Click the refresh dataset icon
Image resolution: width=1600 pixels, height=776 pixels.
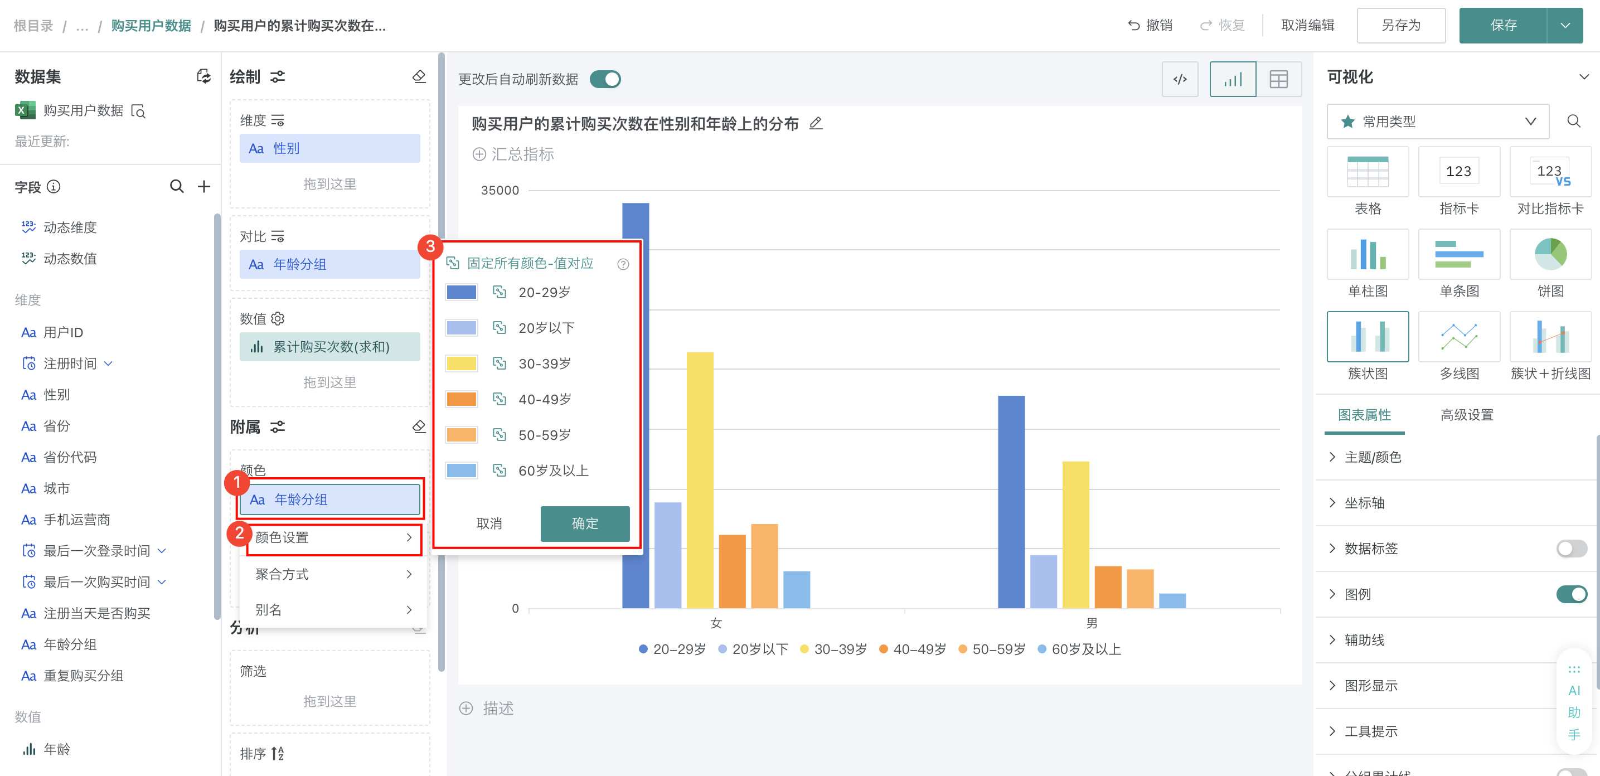(203, 76)
